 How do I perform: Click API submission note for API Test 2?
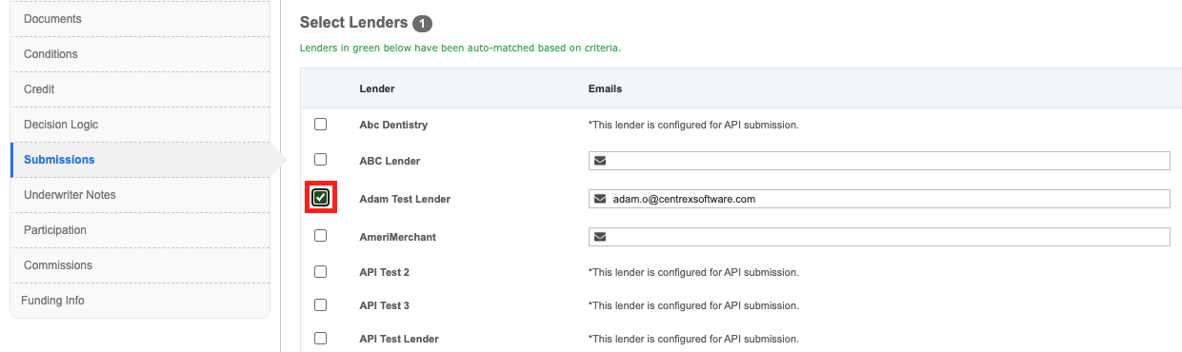(693, 272)
